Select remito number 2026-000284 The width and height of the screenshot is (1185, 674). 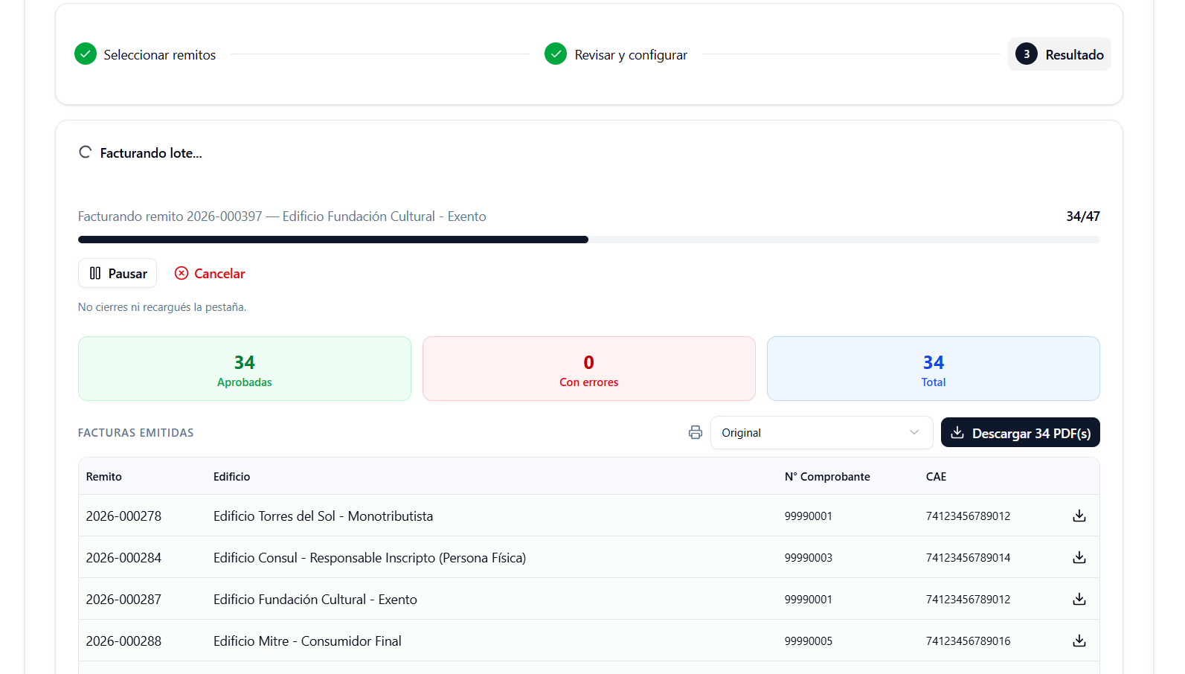(x=123, y=557)
